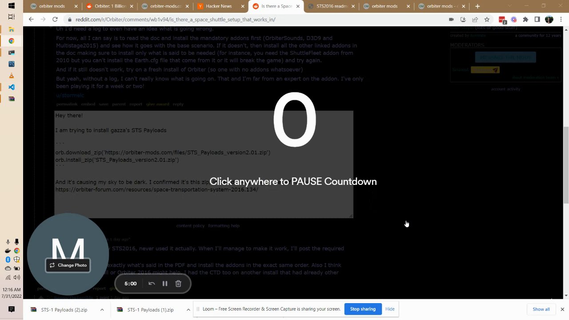Pause the Loom recording countdown

[165, 284]
